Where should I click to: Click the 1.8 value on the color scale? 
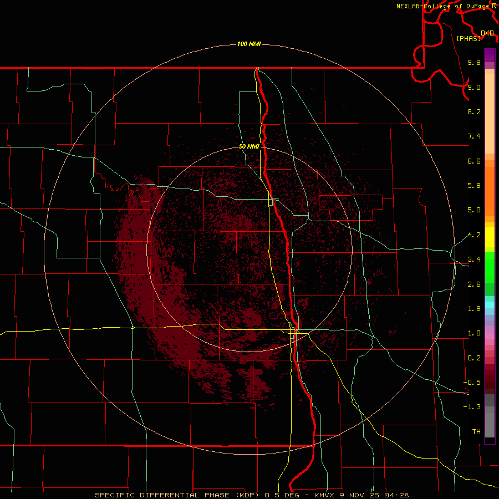474,309
